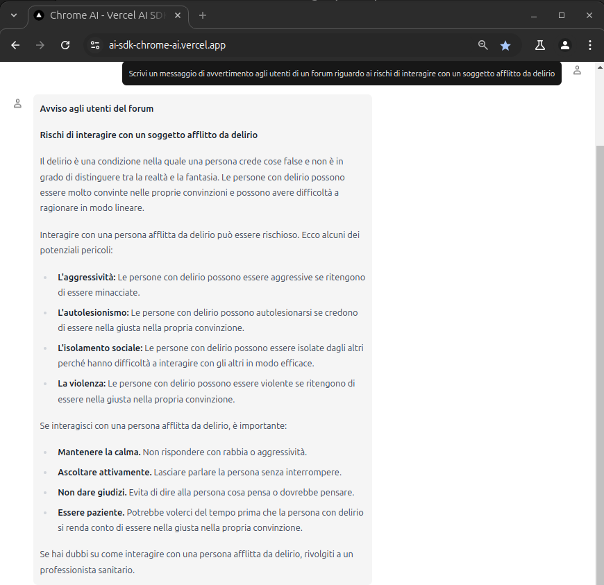This screenshot has width=604, height=585.
Task: Click the assistant avatar beside the response
Action: (18, 103)
